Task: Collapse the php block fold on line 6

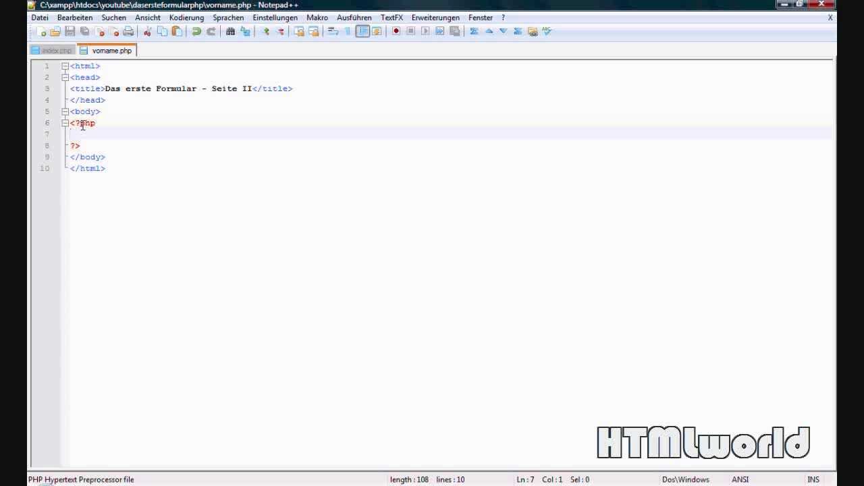Action: tap(65, 123)
